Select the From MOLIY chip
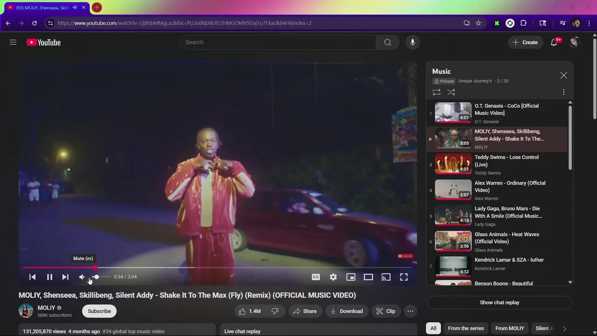The width and height of the screenshot is (597, 336). coord(510,329)
